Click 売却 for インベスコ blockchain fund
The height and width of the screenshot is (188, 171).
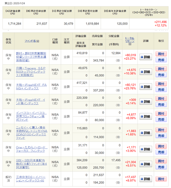coord(161,119)
